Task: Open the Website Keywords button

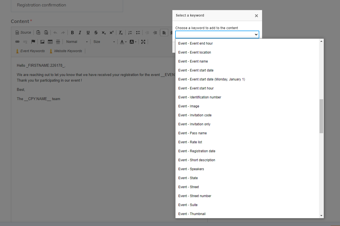Action: coord(66,51)
